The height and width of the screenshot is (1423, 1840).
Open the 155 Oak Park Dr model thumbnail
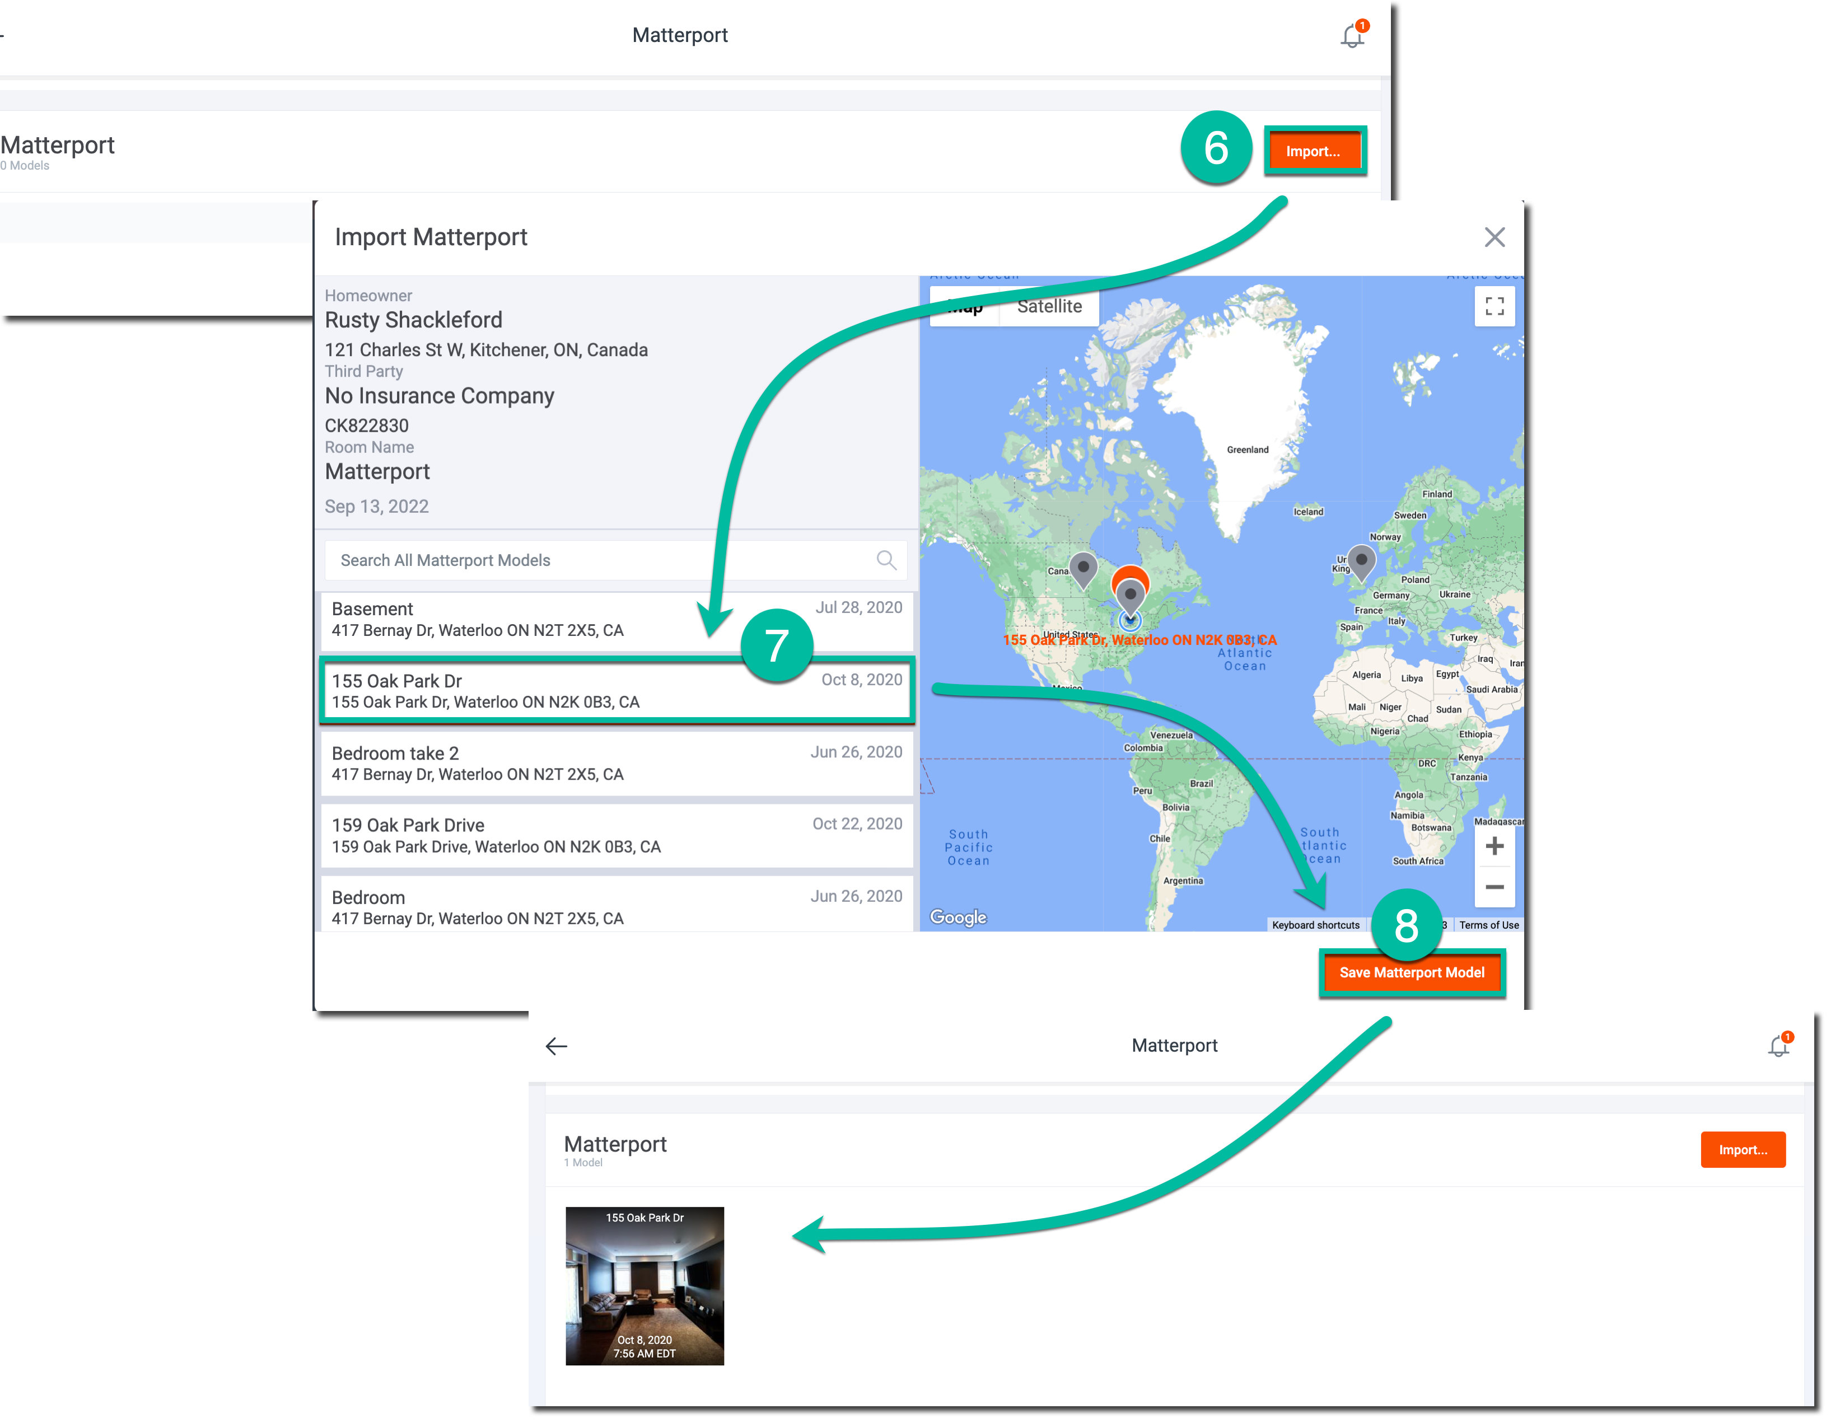pos(645,1286)
